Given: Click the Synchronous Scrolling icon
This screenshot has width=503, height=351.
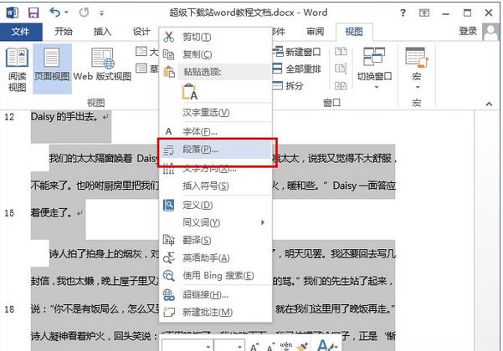Looking at the screenshot, I should pyautogui.click(x=341, y=69).
